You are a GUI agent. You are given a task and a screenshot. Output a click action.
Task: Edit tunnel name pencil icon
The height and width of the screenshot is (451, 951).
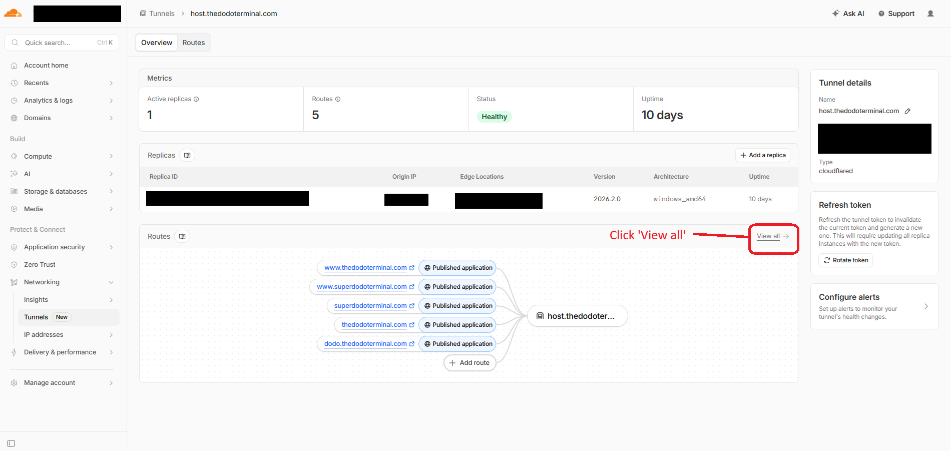click(x=907, y=111)
